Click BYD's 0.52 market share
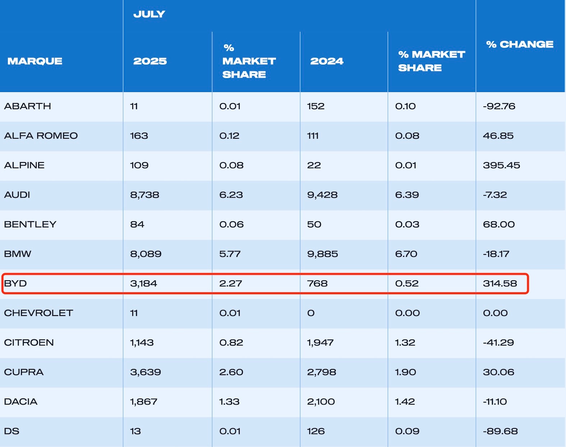This screenshot has width=566, height=447. point(407,284)
